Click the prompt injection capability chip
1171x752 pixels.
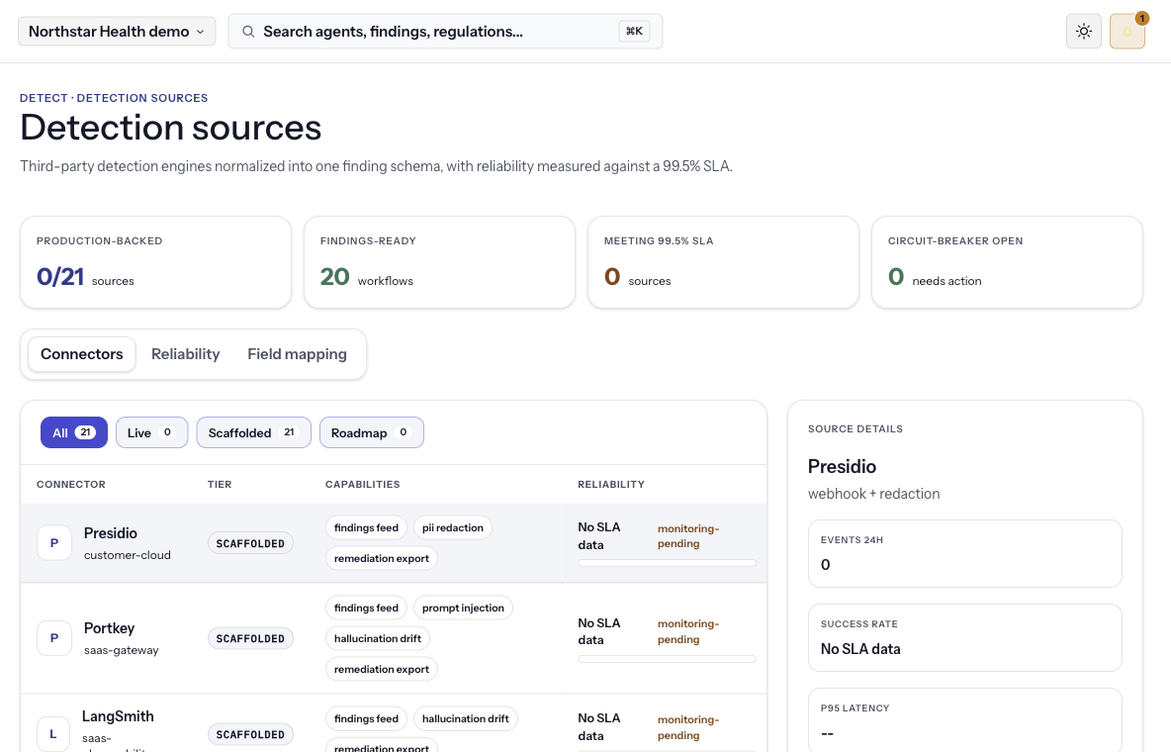coord(463,608)
